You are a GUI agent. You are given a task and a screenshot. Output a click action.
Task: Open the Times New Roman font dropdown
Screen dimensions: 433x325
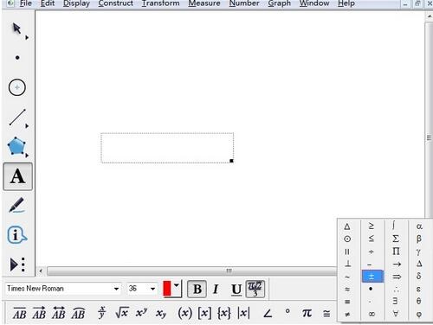pyautogui.click(x=116, y=289)
